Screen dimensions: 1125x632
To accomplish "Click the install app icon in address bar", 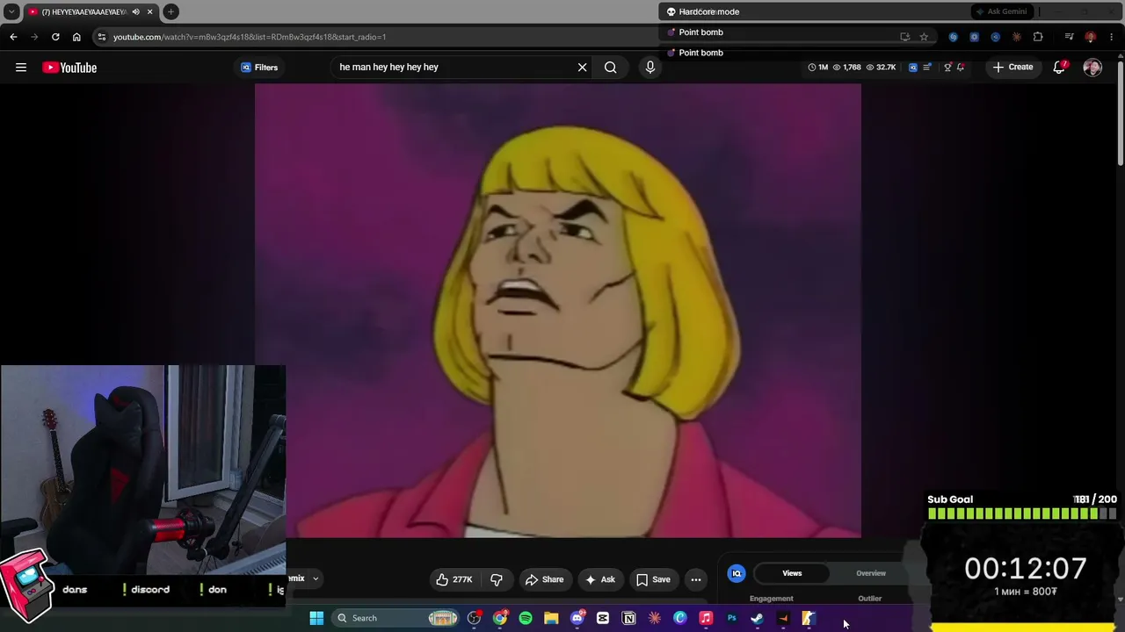I will click(x=904, y=37).
